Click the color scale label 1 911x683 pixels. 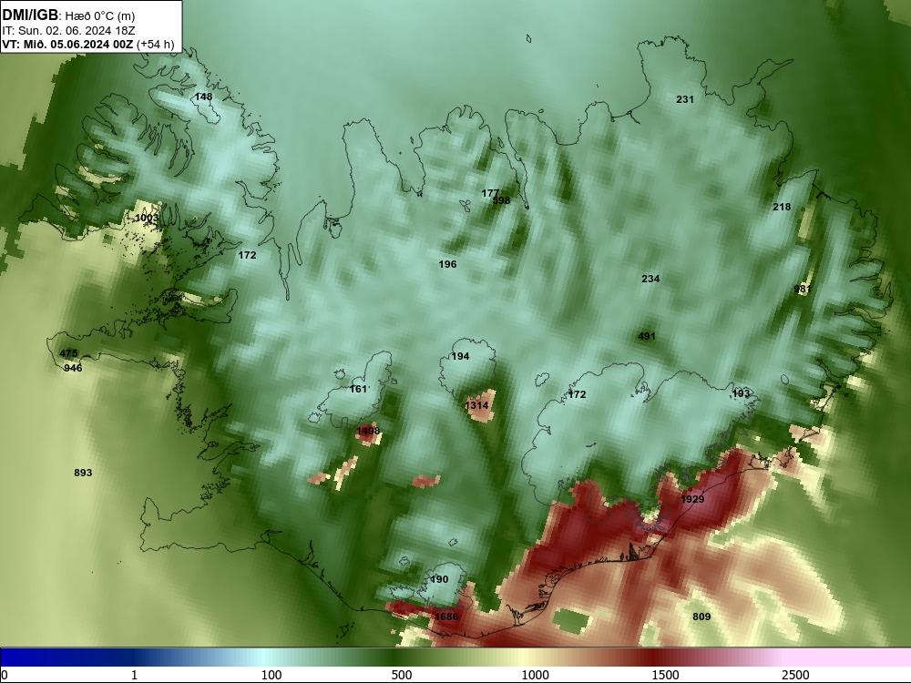[x=134, y=675]
